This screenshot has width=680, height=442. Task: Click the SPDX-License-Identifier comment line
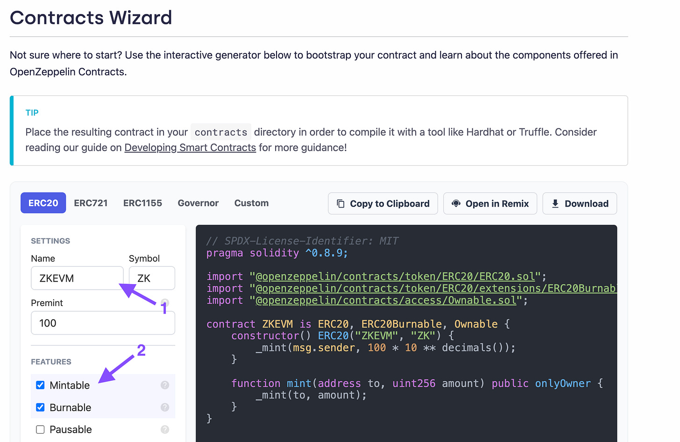302,241
